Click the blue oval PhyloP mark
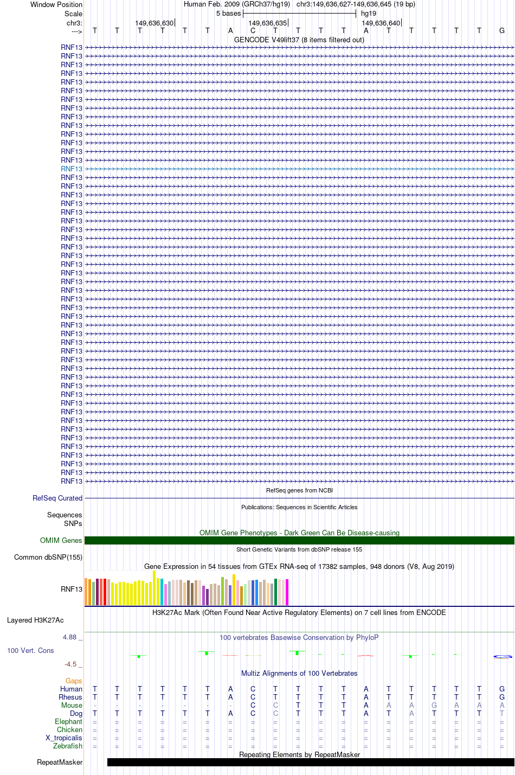This screenshot has width=515, height=775. pos(503,657)
